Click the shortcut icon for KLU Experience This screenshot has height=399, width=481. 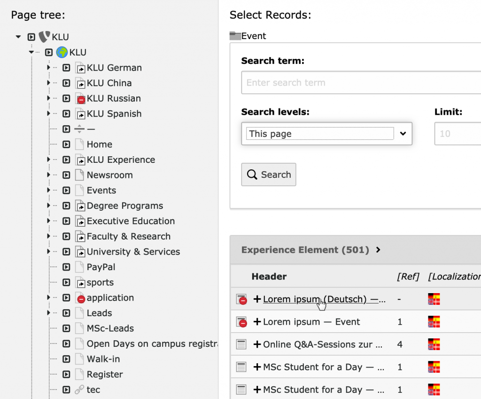coord(80,160)
